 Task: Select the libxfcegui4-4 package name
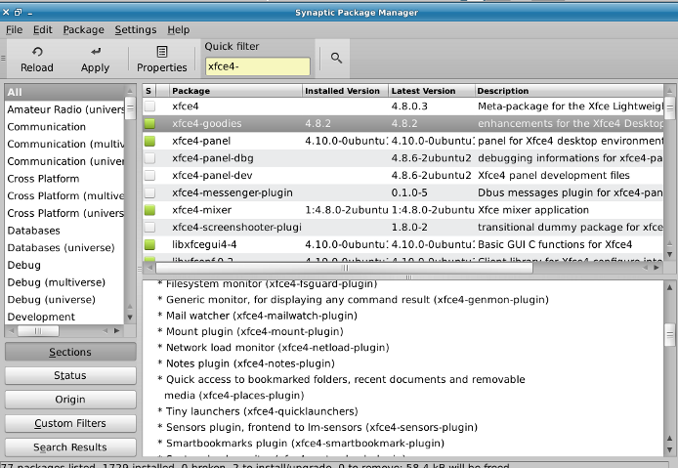[x=204, y=244]
